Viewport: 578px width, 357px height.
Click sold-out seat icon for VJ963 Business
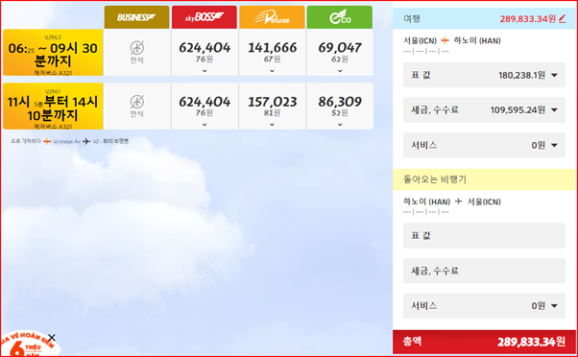click(136, 48)
